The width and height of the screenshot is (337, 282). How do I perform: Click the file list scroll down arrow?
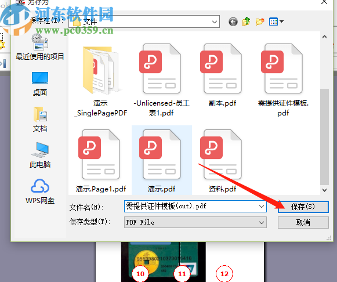[325, 190]
